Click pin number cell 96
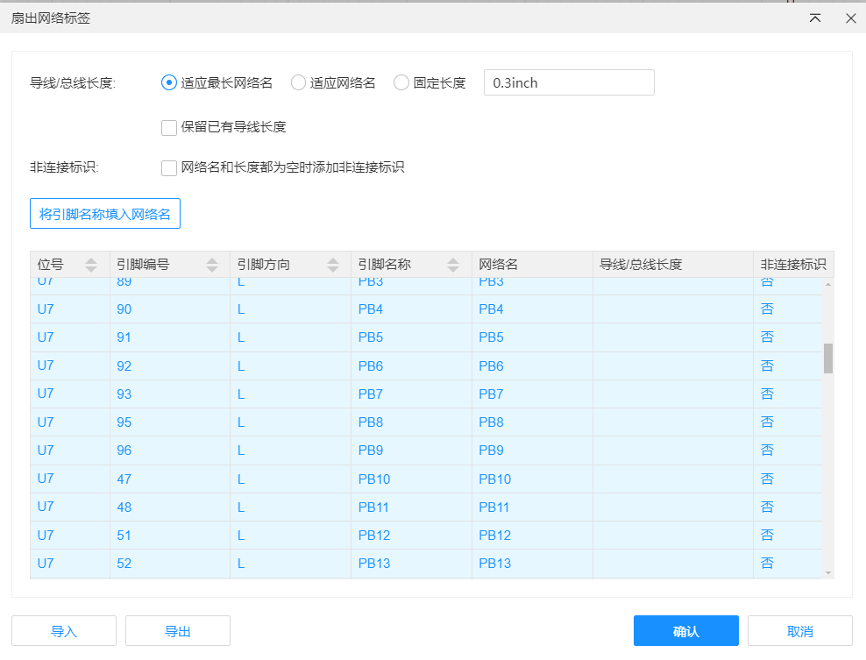Image resolution: width=866 pixels, height=660 pixels. (170, 451)
